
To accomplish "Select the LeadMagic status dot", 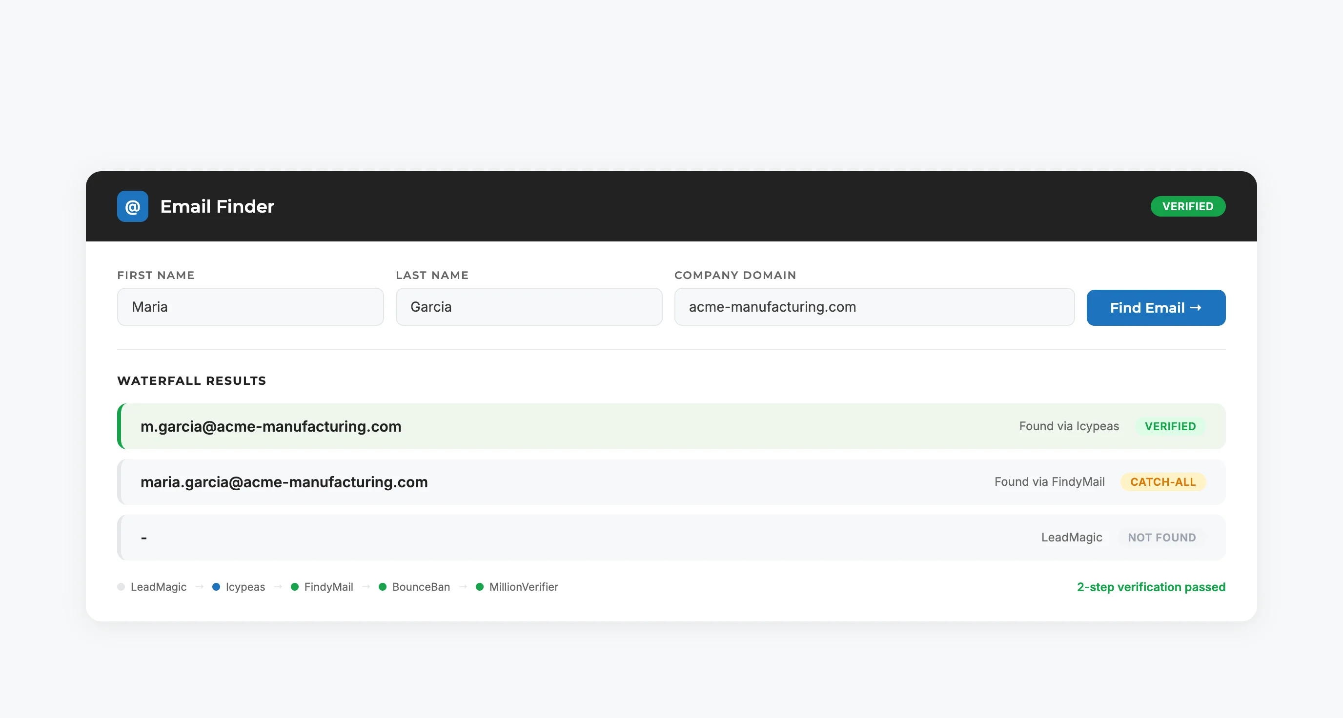I will tap(121, 587).
